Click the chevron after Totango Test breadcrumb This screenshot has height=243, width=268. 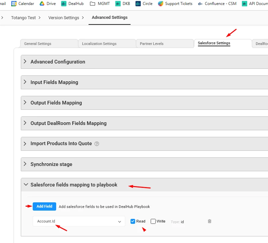coord(40,18)
